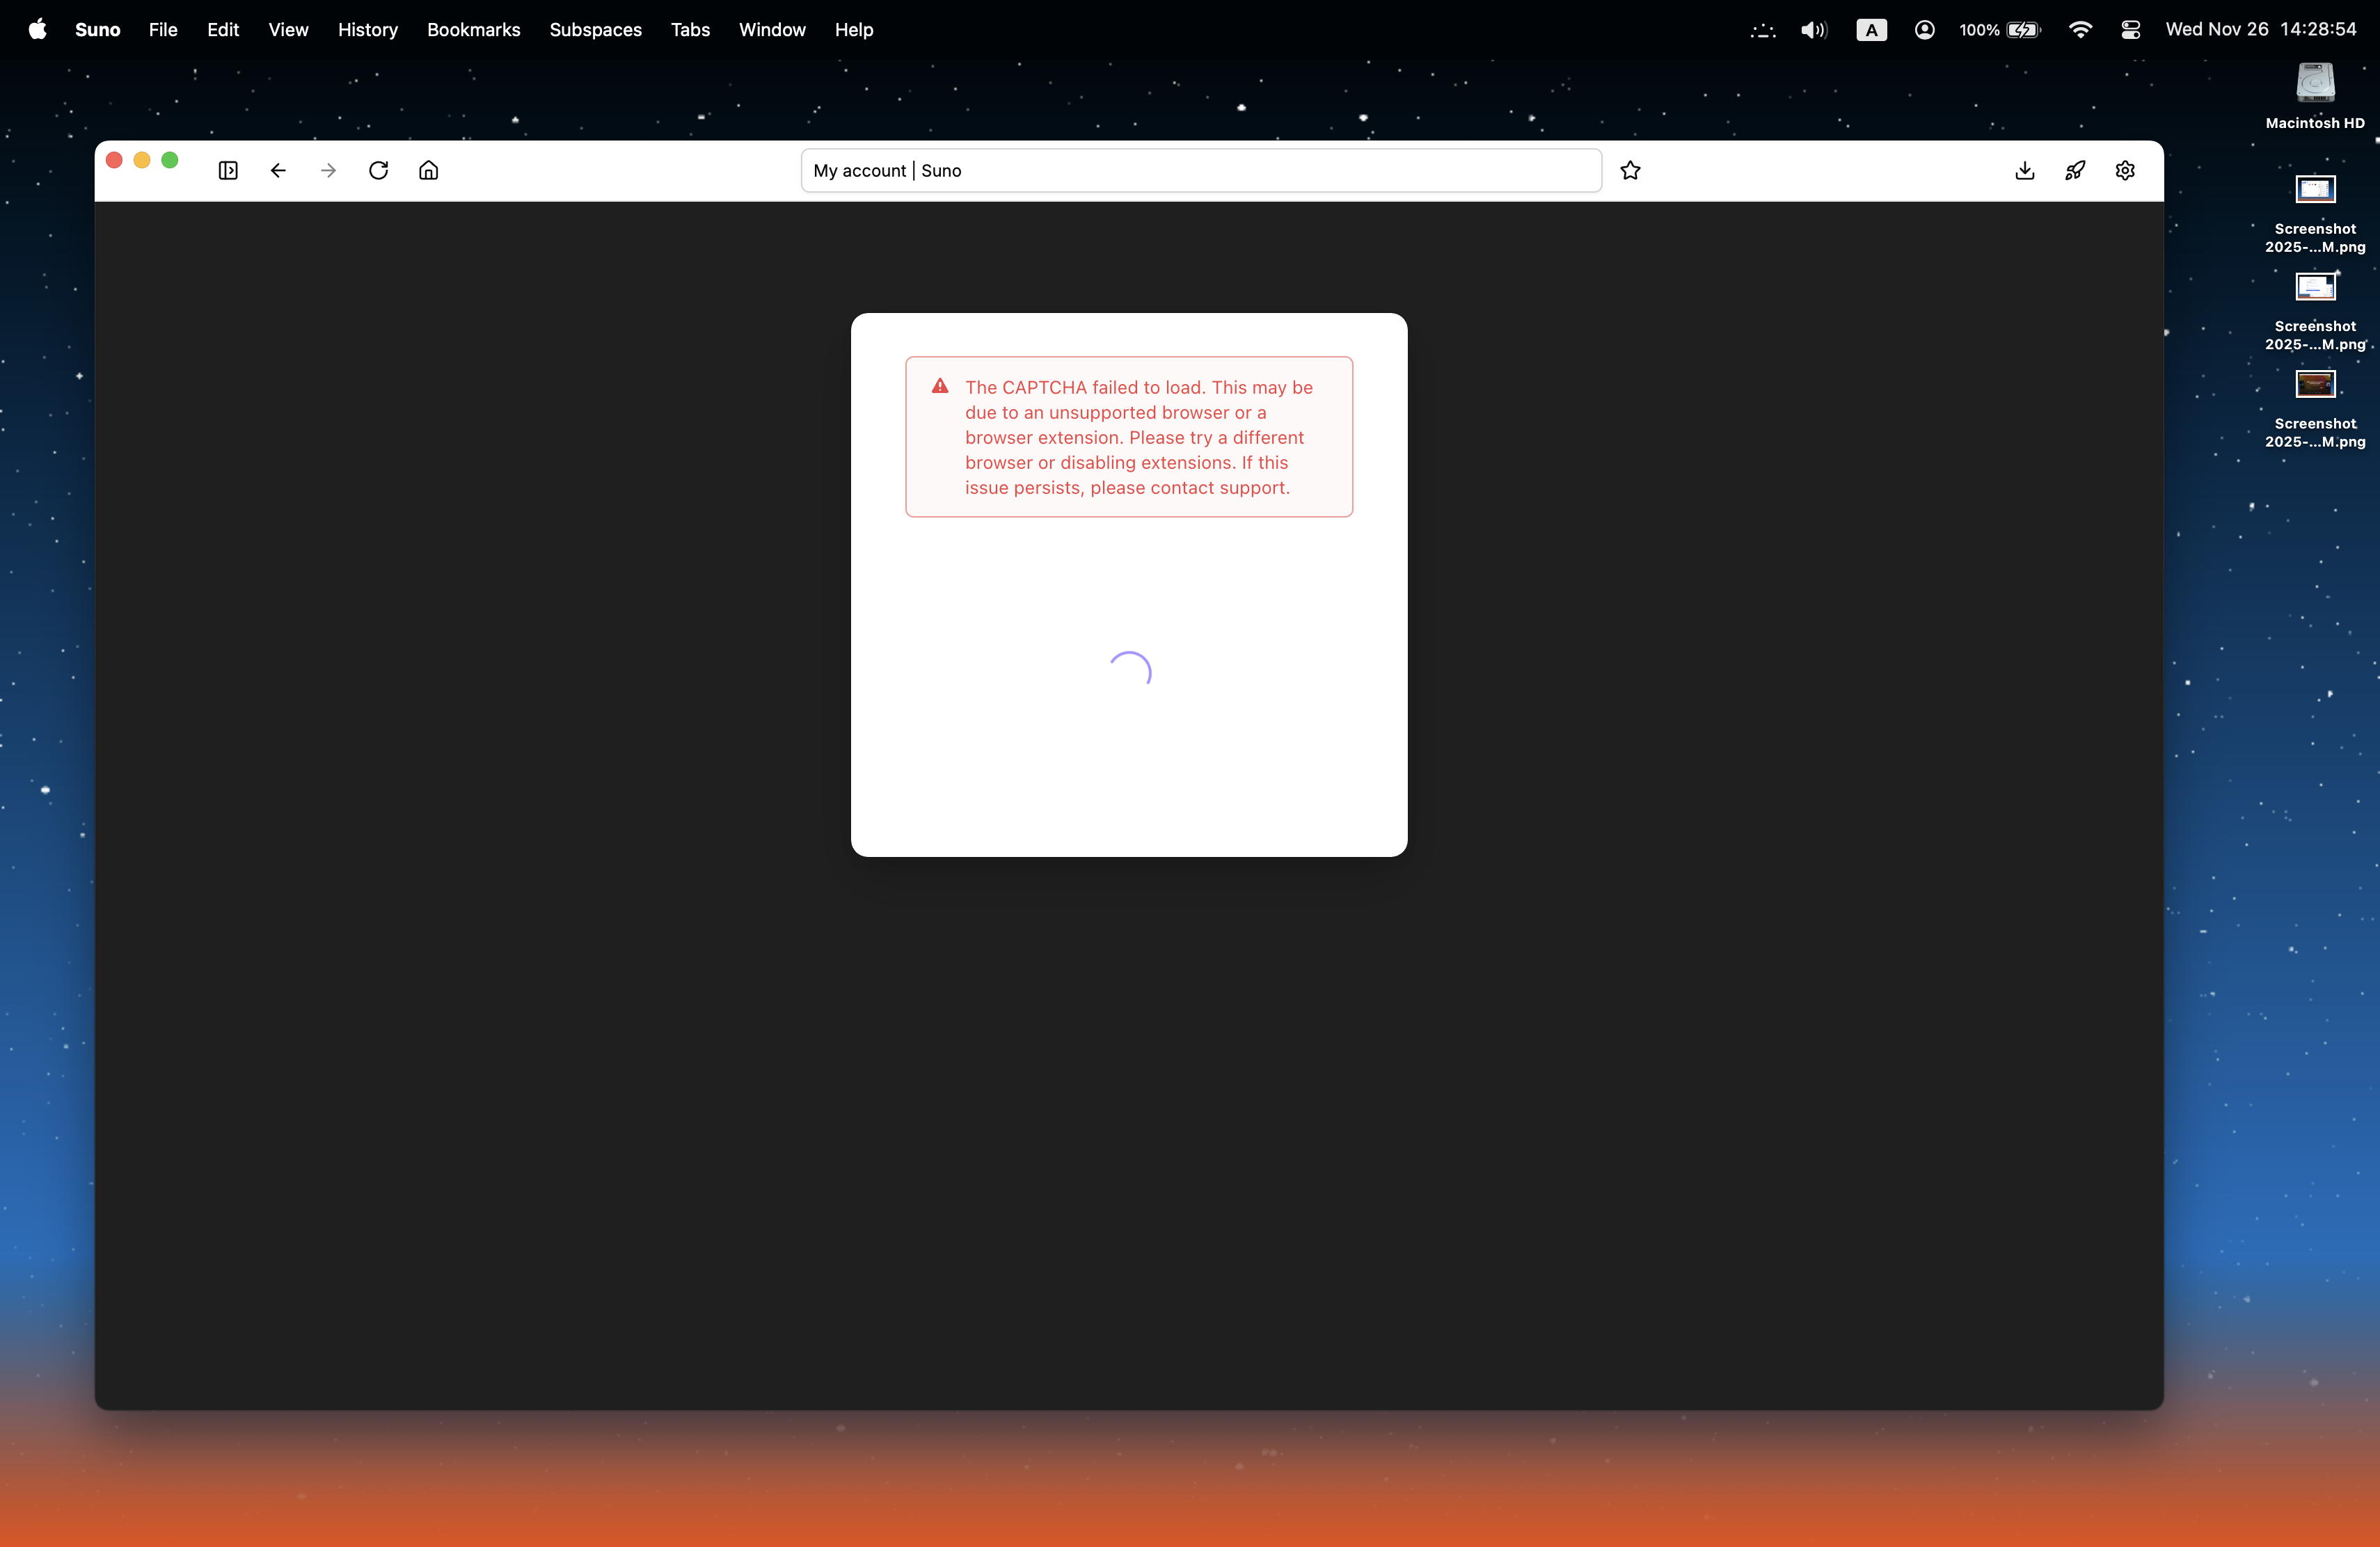Click the volume icon in menu bar
The height and width of the screenshot is (1547, 2380).
1813,30
